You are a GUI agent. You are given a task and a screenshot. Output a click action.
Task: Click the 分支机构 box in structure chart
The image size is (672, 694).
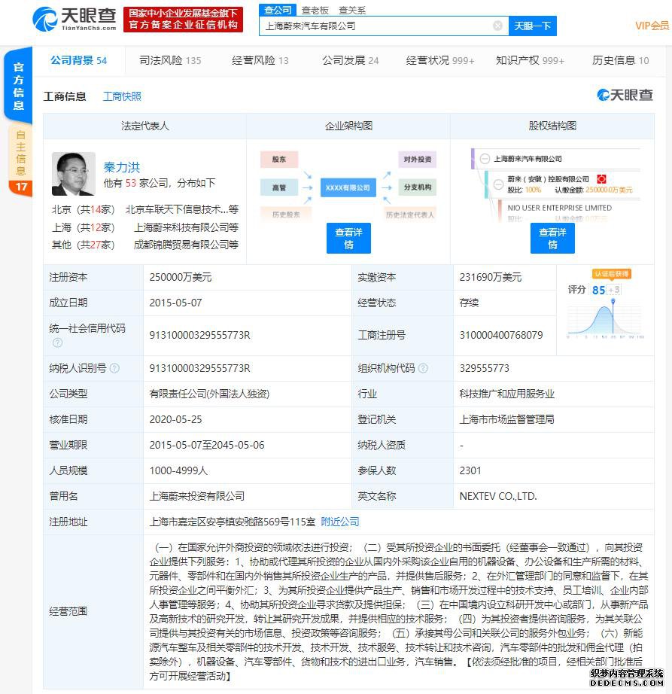point(417,187)
